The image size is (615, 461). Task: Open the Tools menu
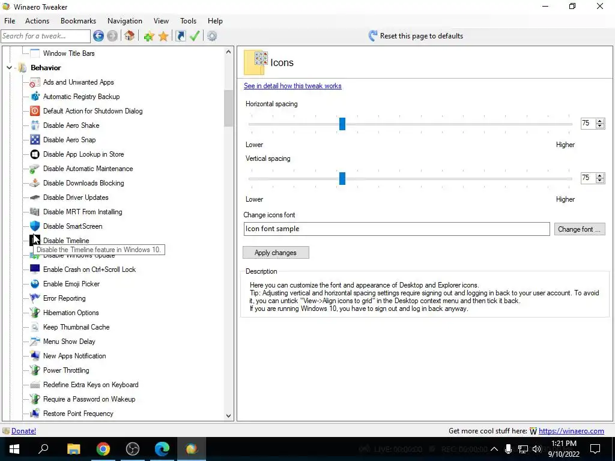point(188,21)
